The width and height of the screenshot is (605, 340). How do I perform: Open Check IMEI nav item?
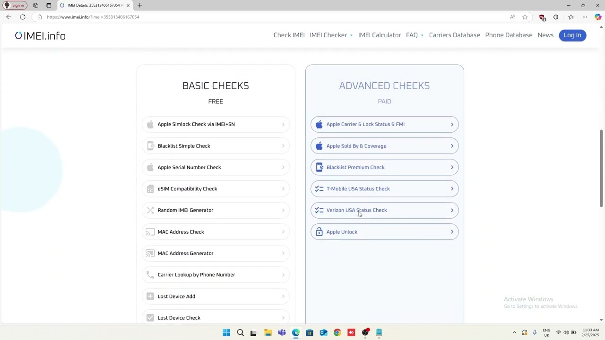click(289, 35)
